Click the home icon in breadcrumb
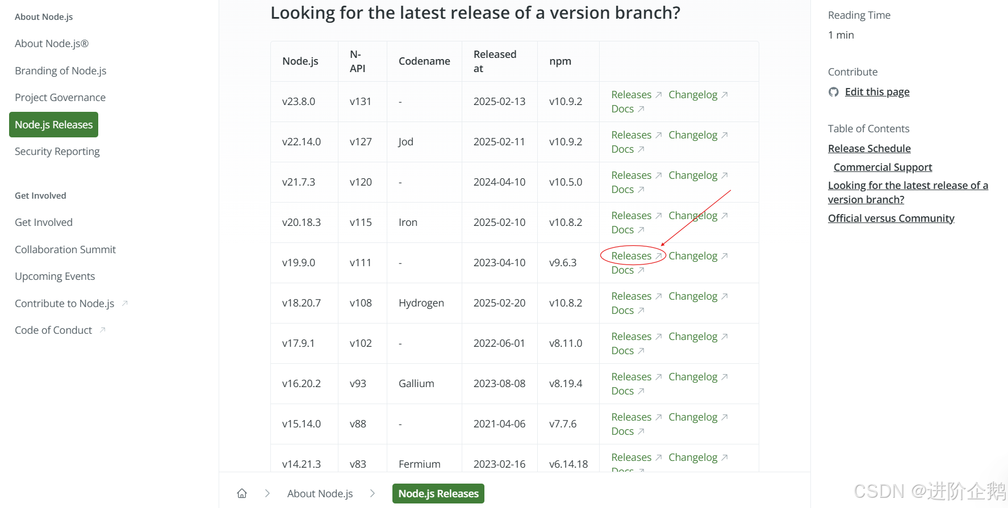The image size is (1008, 508). [242, 493]
